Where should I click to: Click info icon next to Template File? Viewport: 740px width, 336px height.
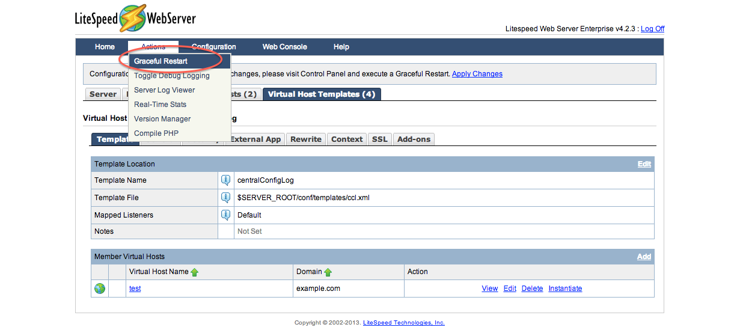(x=225, y=197)
